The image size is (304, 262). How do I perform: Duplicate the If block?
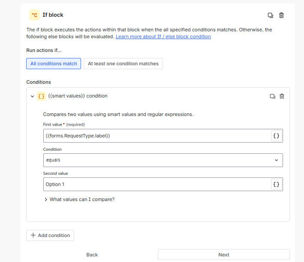pyautogui.click(x=271, y=15)
